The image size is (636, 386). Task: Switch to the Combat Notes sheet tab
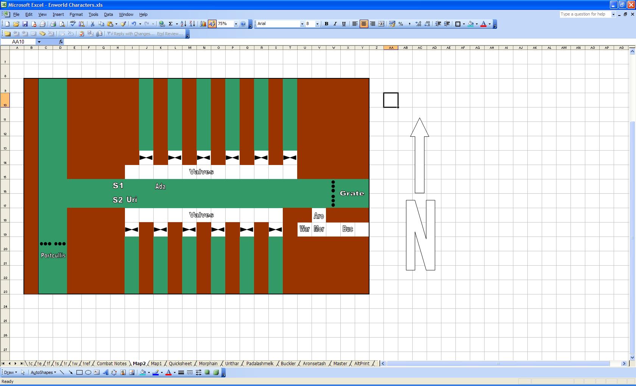(x=112, y=363)
